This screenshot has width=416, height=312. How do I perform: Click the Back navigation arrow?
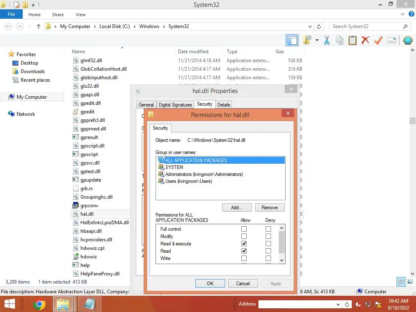(x=8, y=26)
